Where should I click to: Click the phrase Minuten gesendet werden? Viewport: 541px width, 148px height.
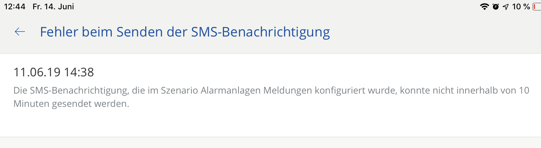[x=71, y=104]
